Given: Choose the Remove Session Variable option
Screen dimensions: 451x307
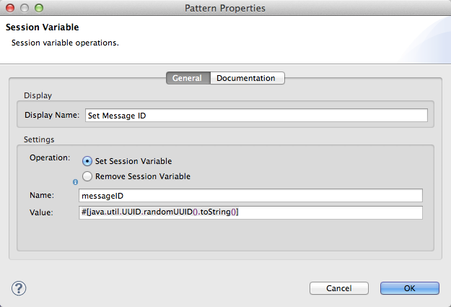Looking at the screenshot, I should tap(88, 176).
